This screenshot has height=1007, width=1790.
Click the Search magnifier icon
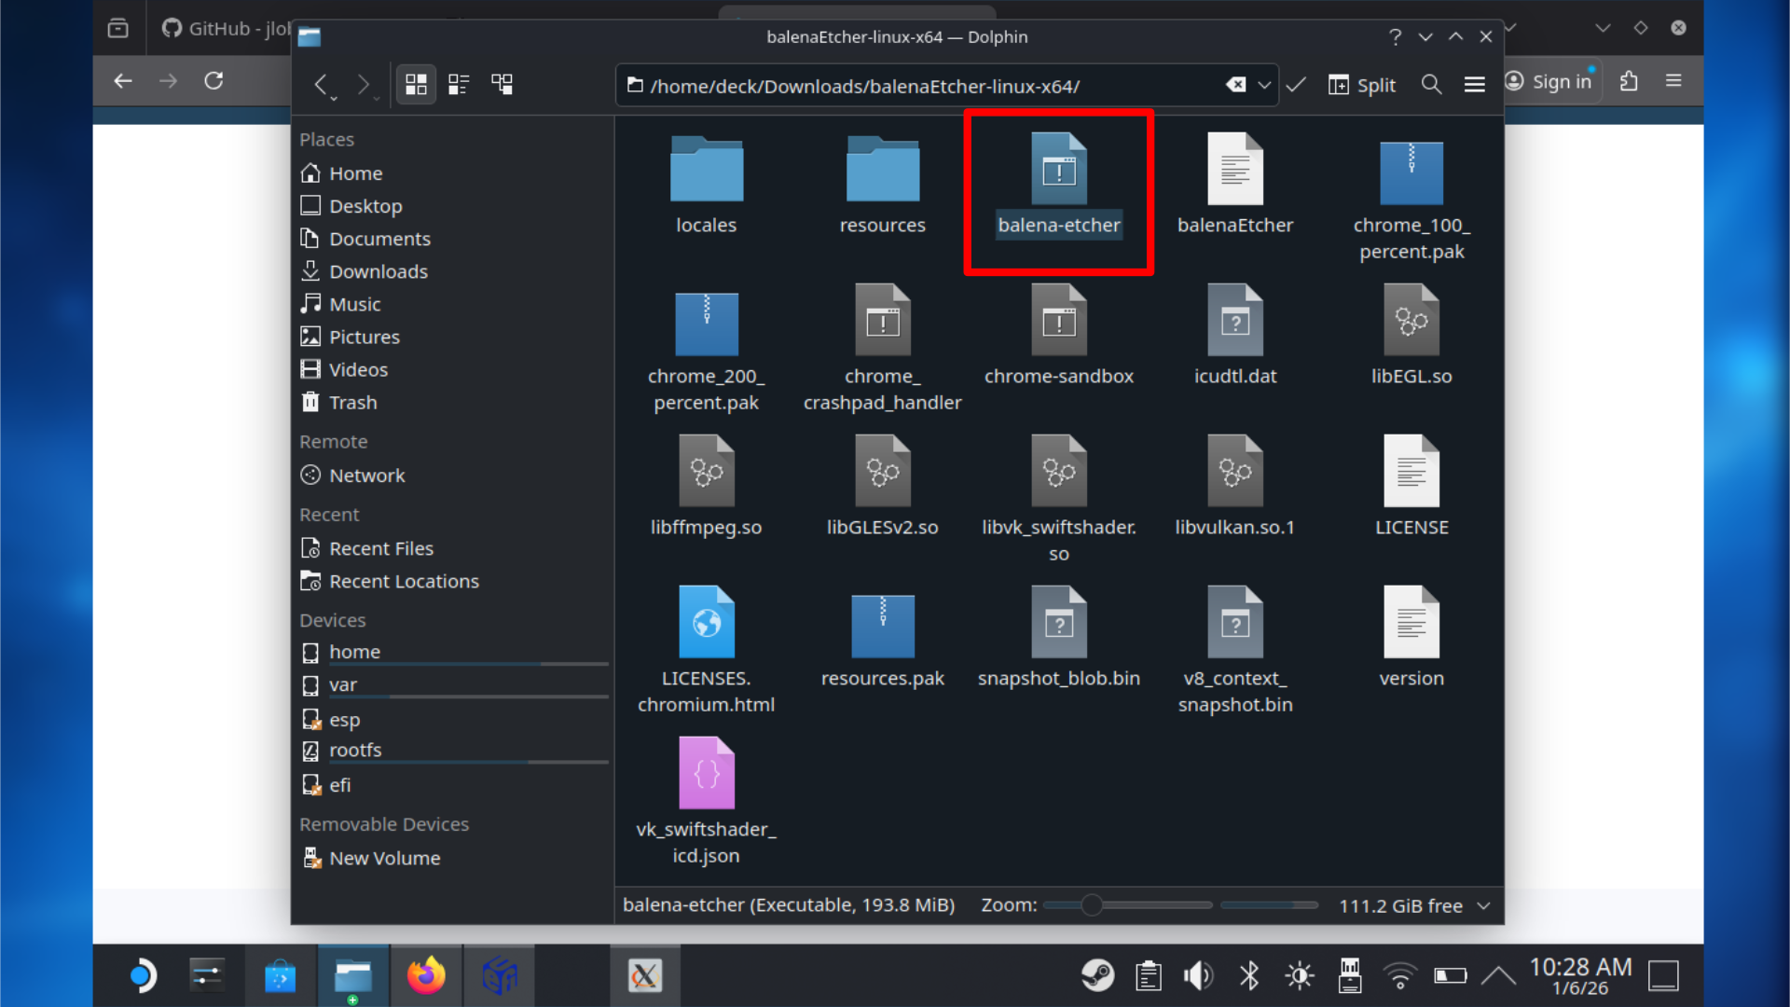coord(1431,85)
